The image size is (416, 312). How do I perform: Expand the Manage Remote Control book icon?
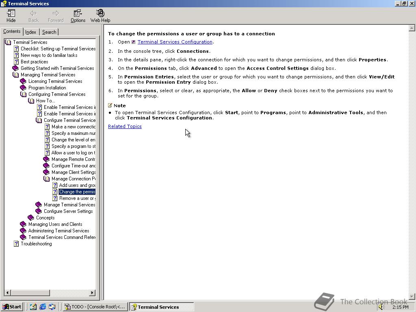coord(46,159)
